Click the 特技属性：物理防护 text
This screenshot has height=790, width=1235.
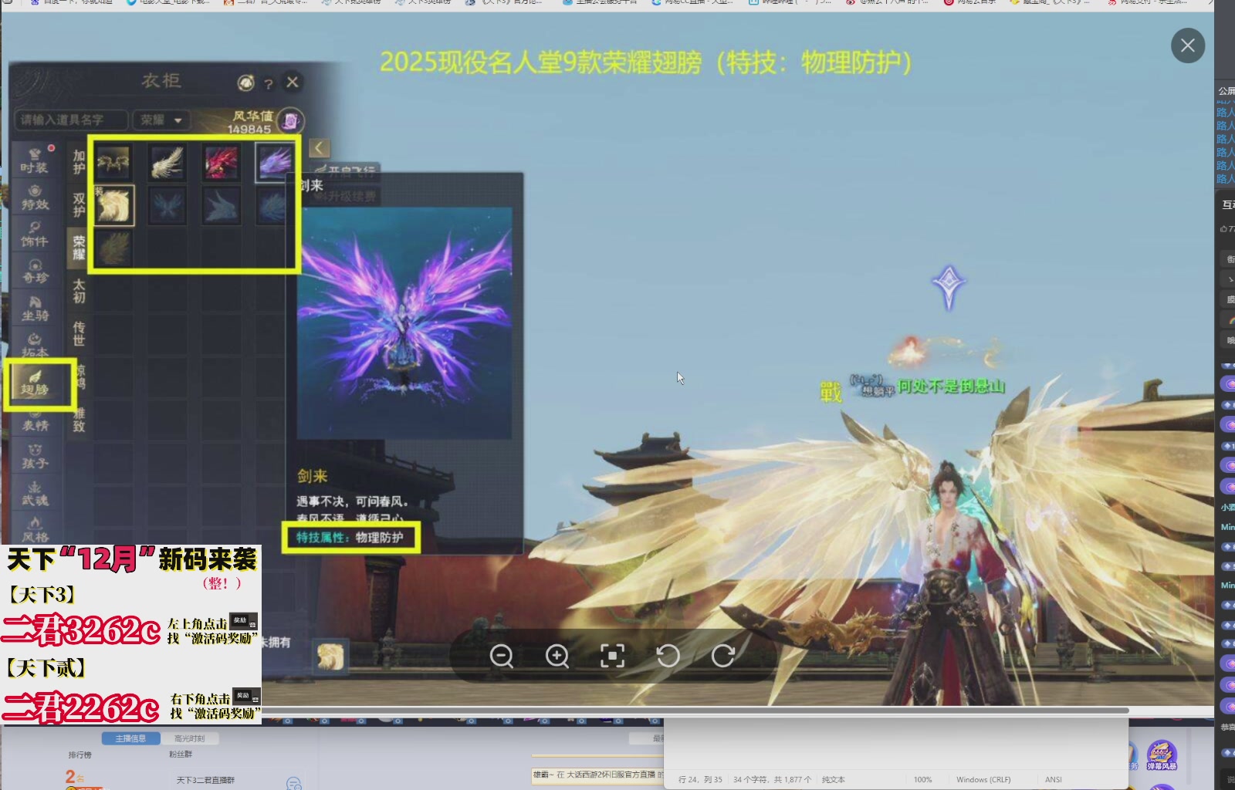click(x=350, y=538)
